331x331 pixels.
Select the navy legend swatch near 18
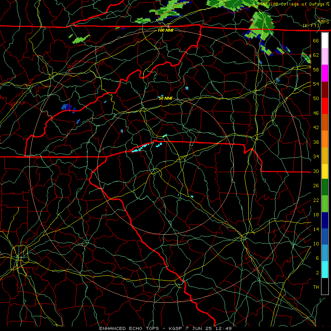point(325,220)
